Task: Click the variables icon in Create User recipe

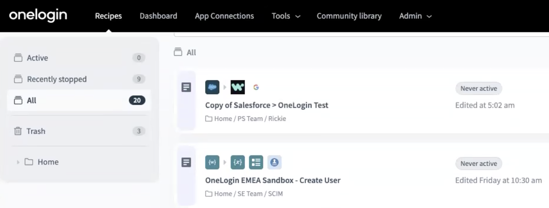Action: pos(238,163)
